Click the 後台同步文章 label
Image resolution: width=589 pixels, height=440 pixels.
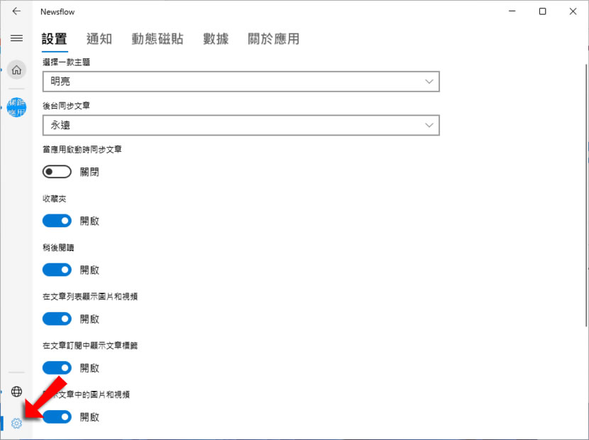[x=66, y=106]
